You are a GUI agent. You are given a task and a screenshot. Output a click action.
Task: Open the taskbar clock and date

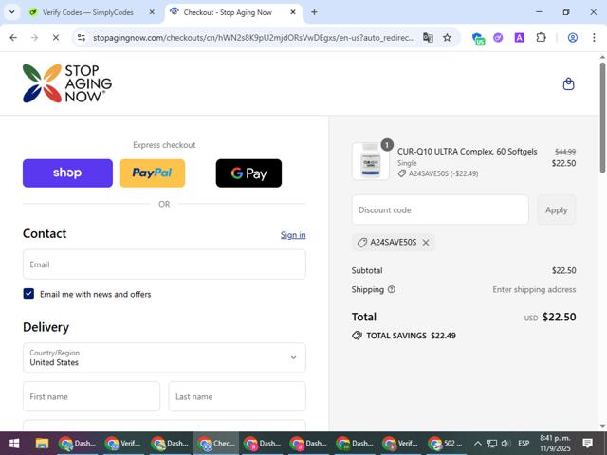click(555, 444)
